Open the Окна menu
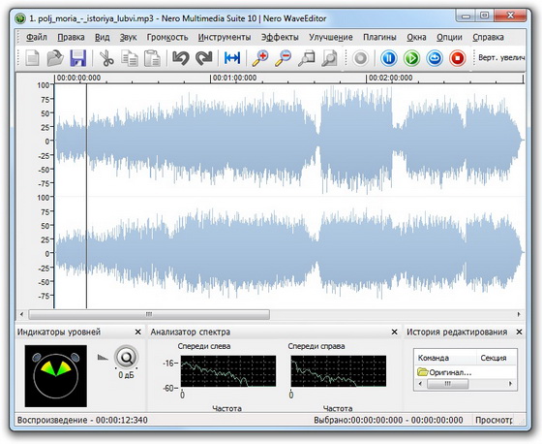 click(416, 37)
